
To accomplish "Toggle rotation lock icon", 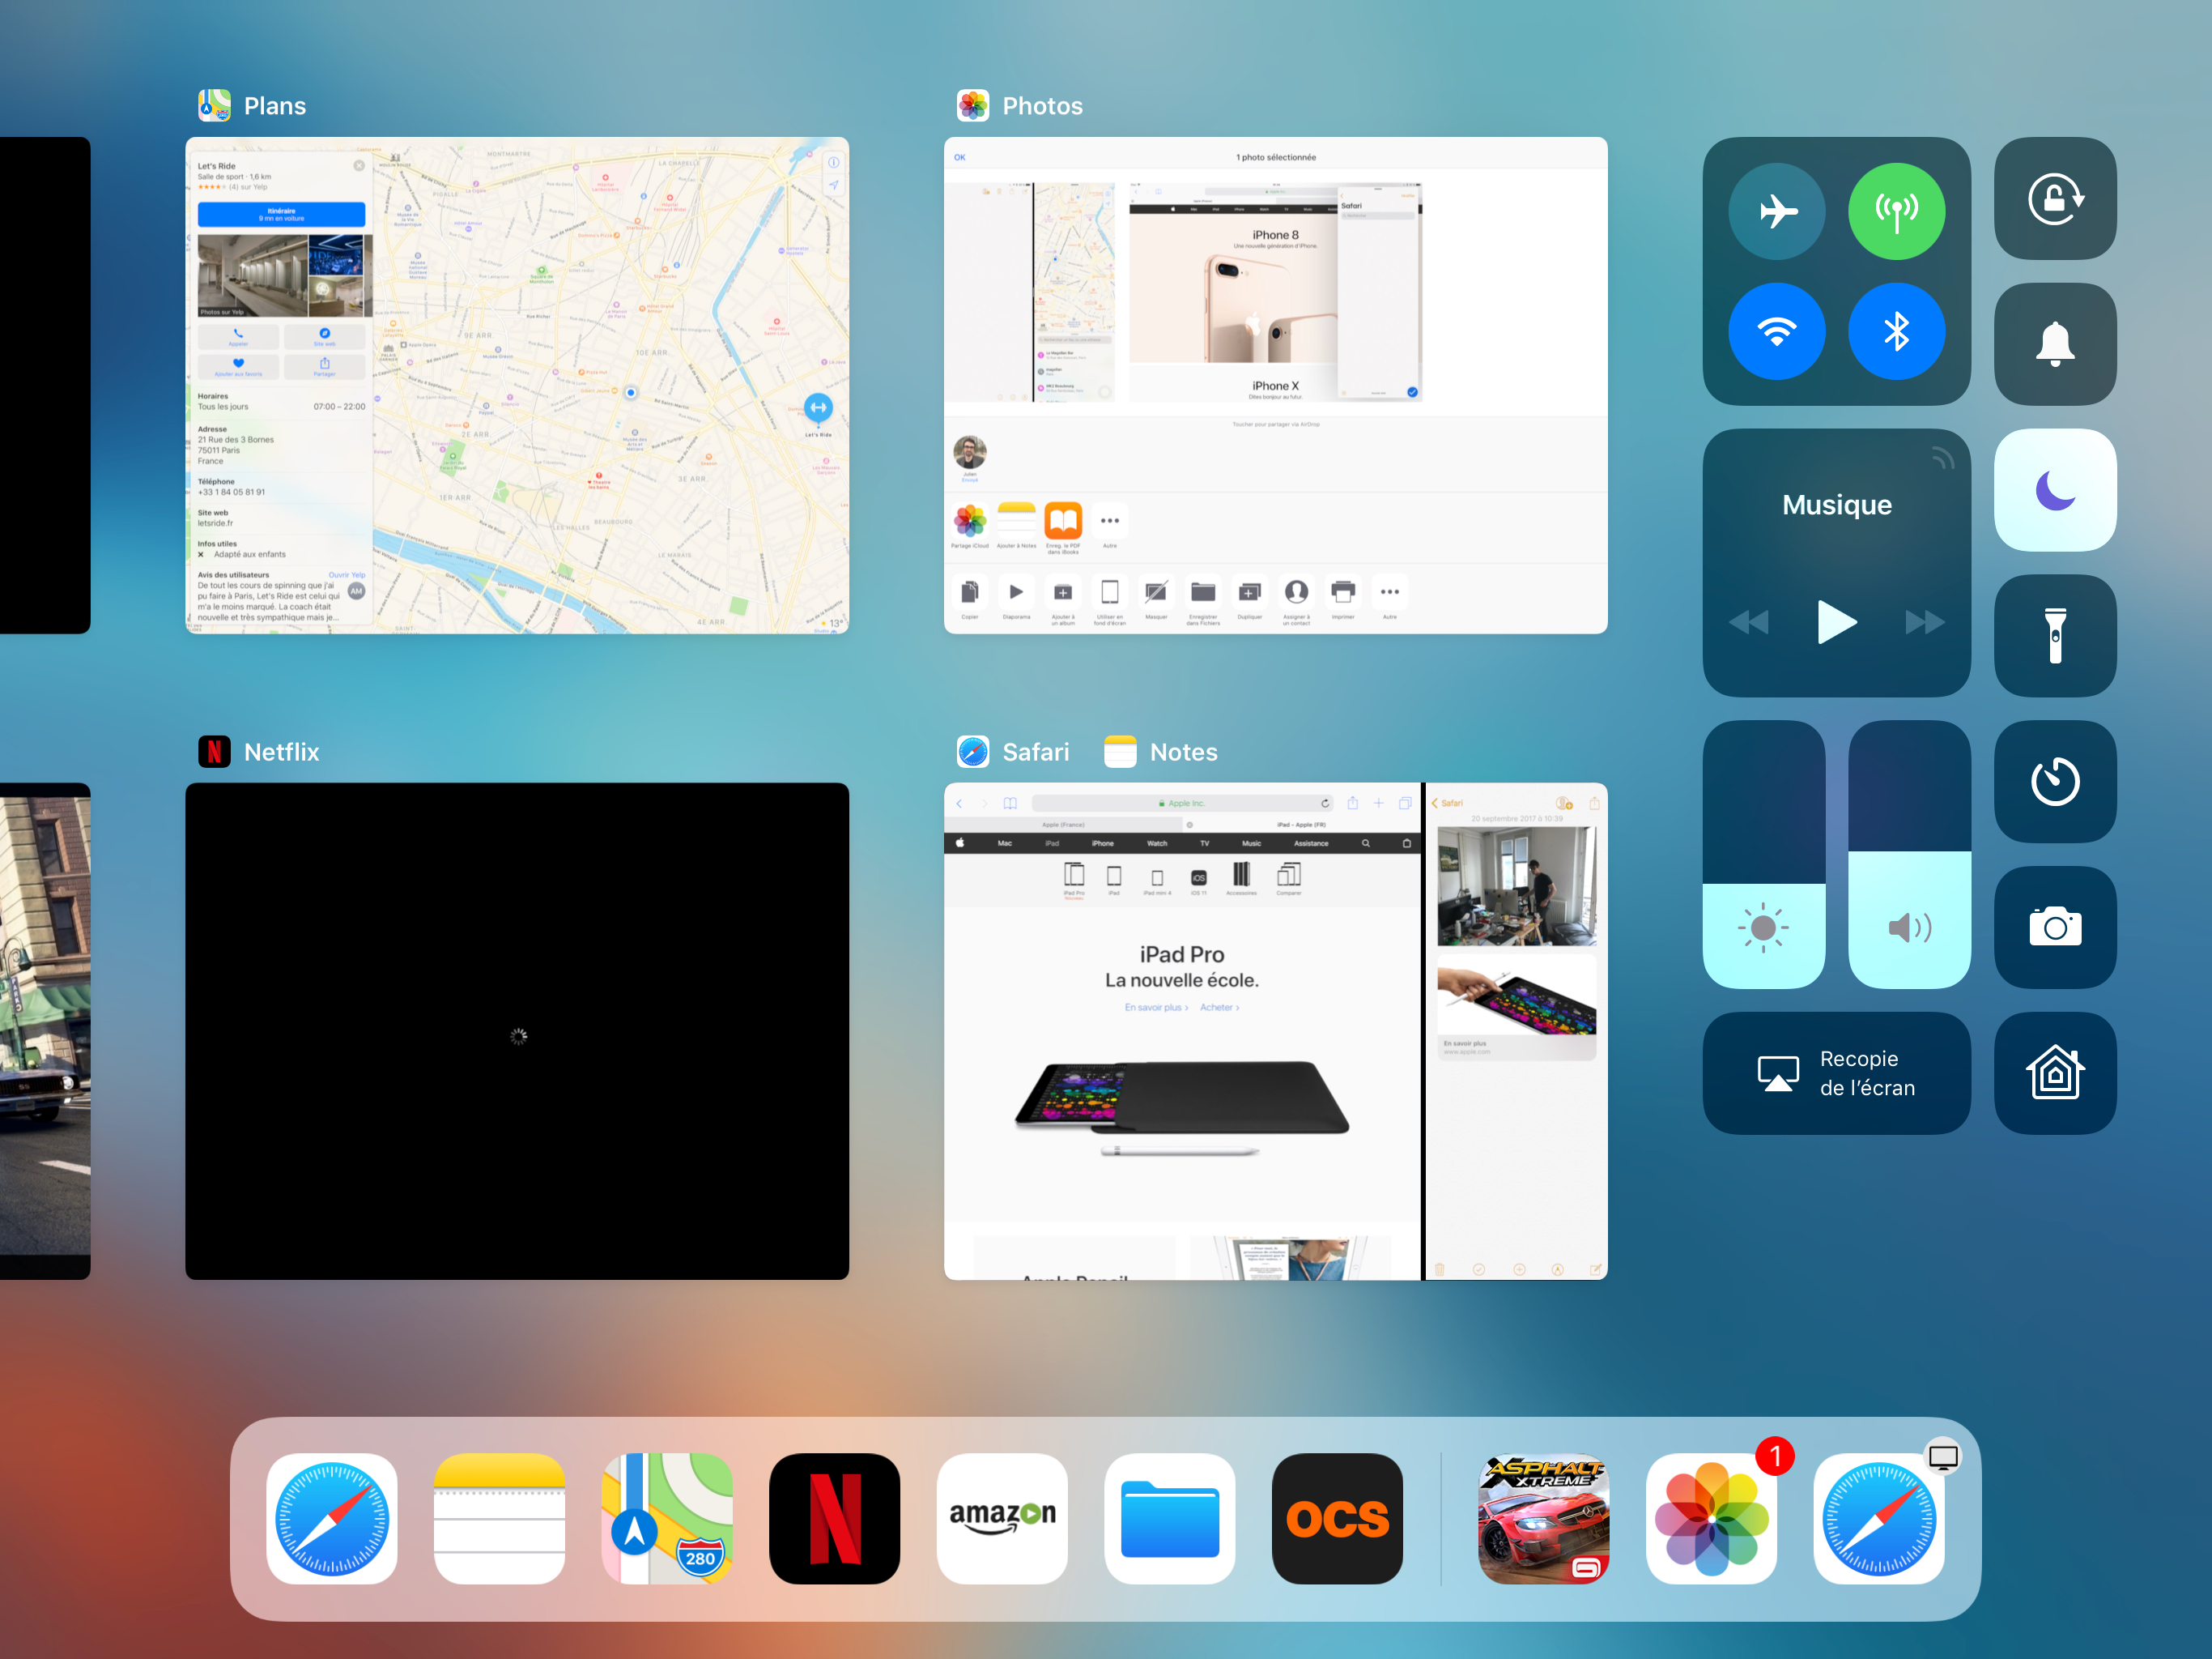I will click(2054, 199).
